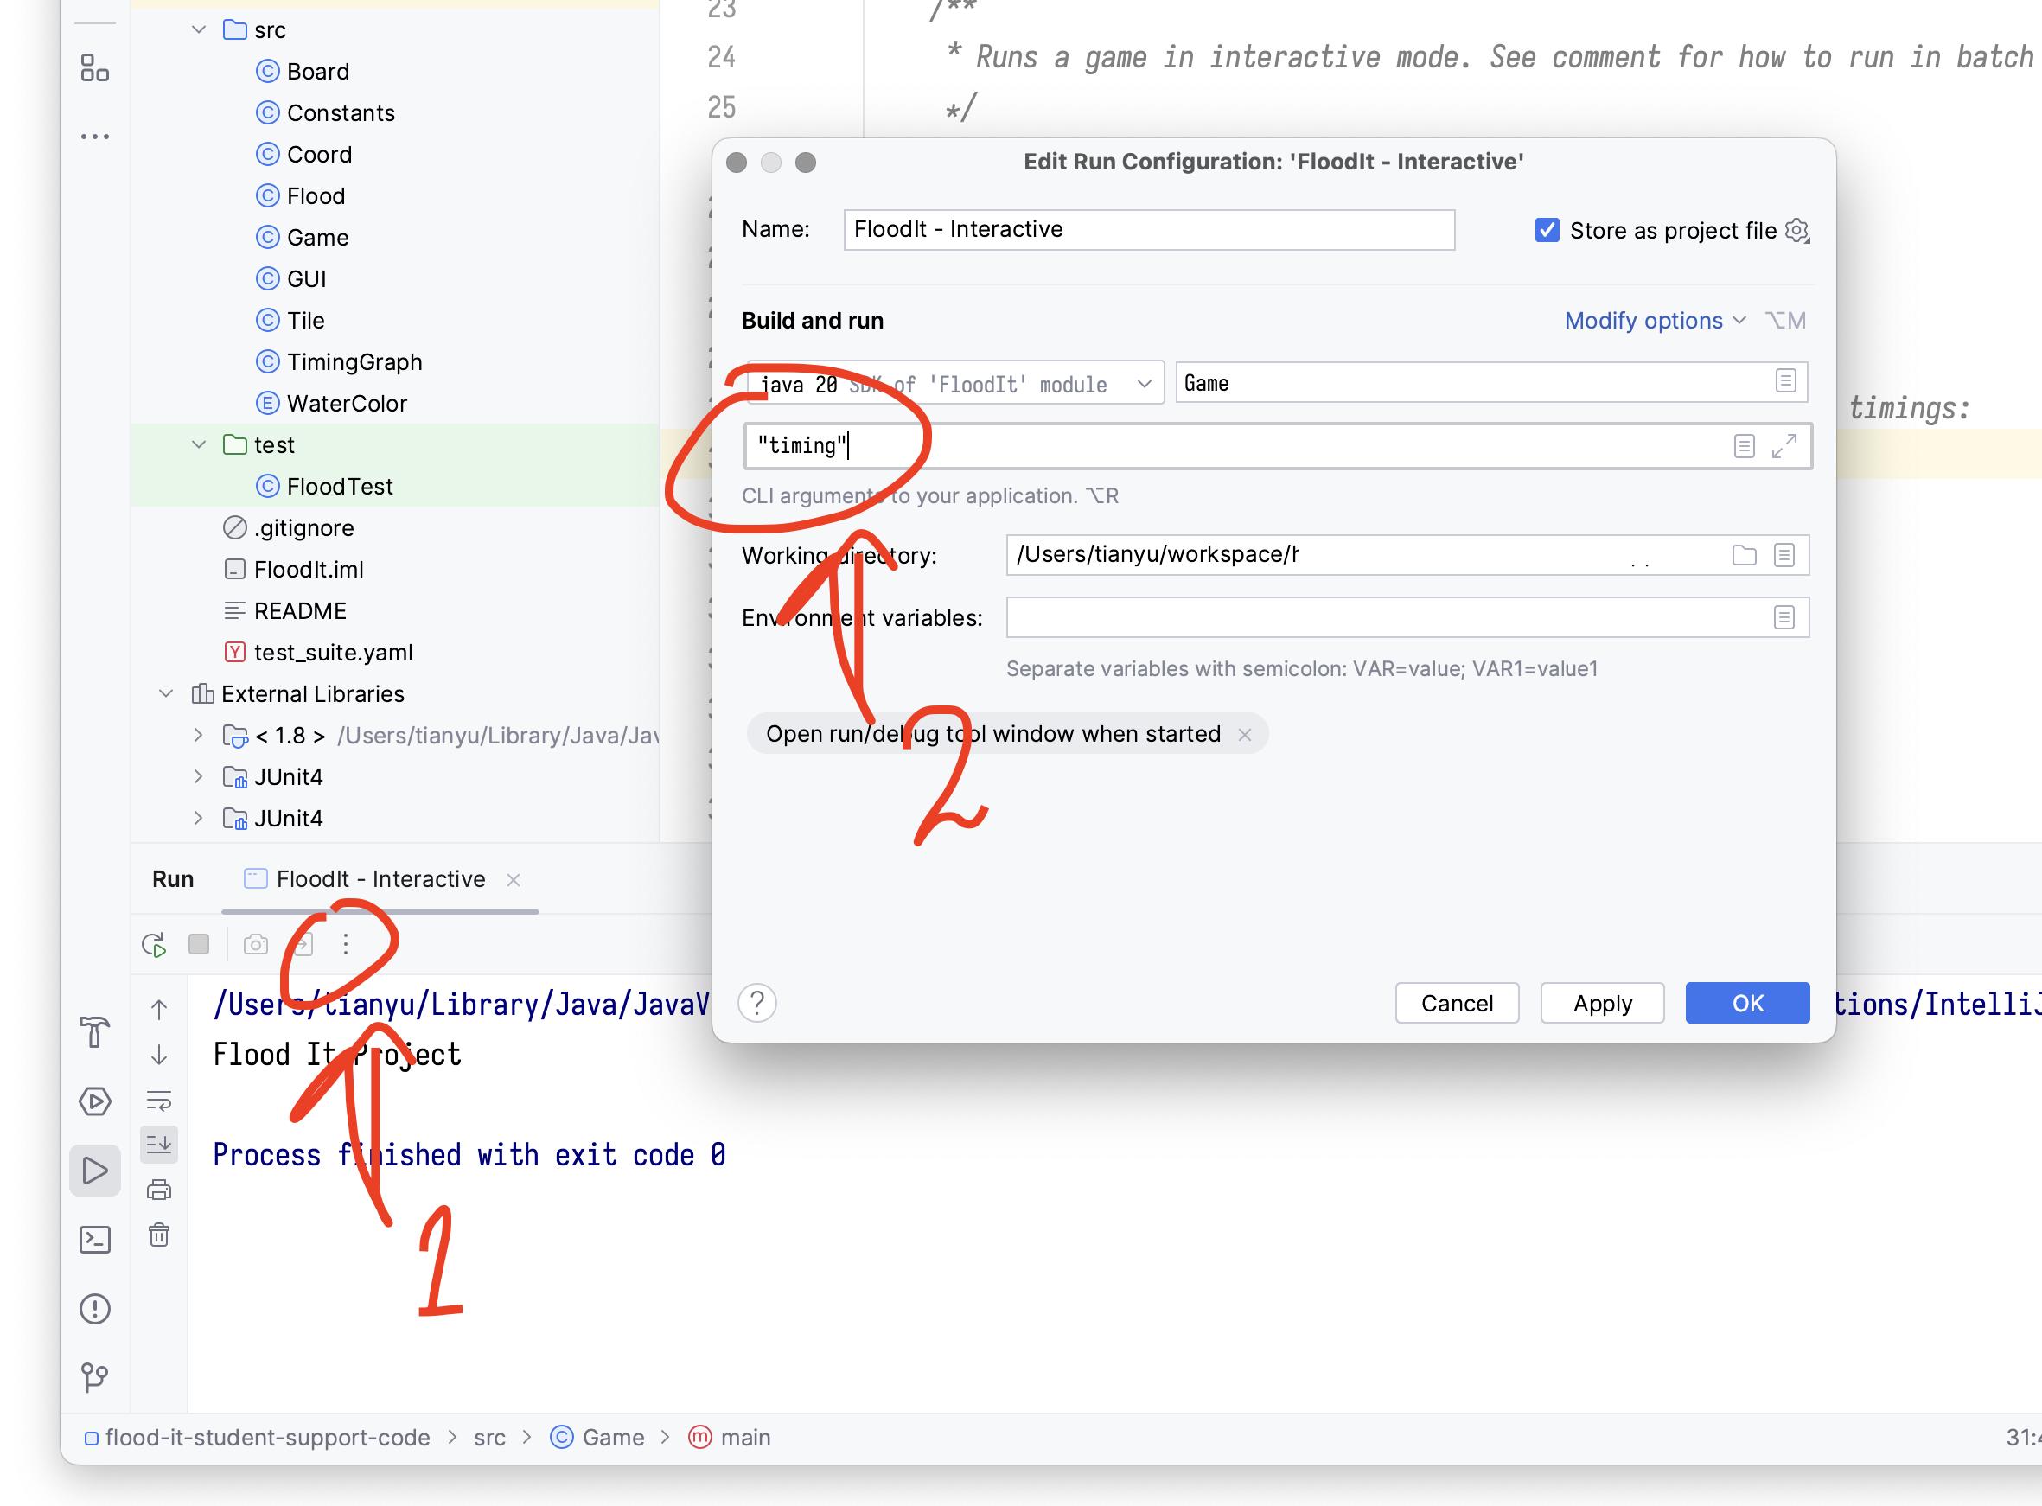Image resolution: width=2042 pixels, height=1506 pixels.
Task: Click the Apply button
Action: coord(1602,1003)
